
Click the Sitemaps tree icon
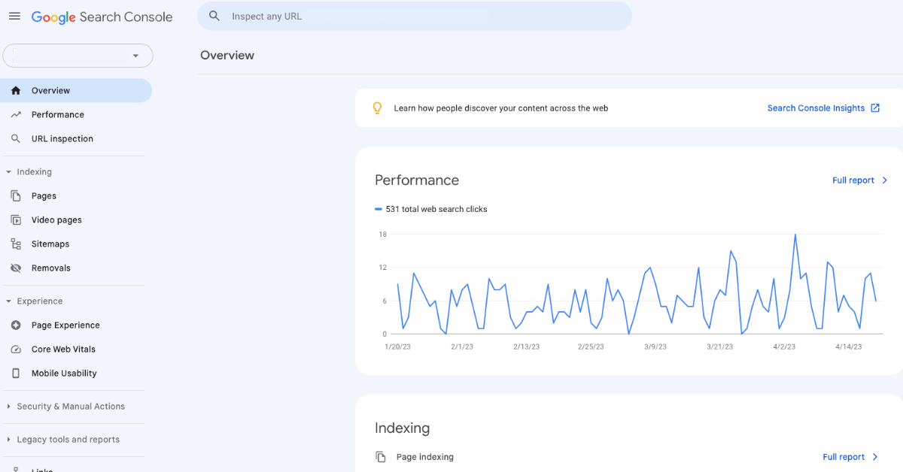pos(16,244)
